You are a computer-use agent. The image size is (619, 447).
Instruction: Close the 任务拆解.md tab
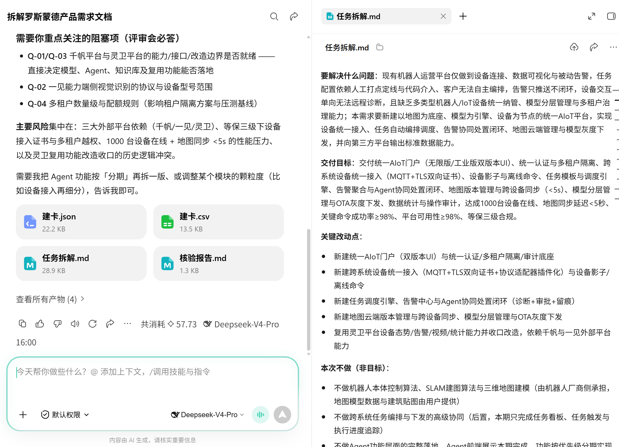tap(443, 16)
